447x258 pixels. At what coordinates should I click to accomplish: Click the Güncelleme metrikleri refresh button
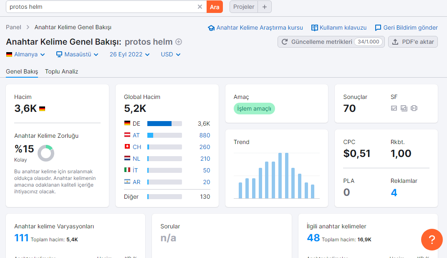click(x=331, y=42)
